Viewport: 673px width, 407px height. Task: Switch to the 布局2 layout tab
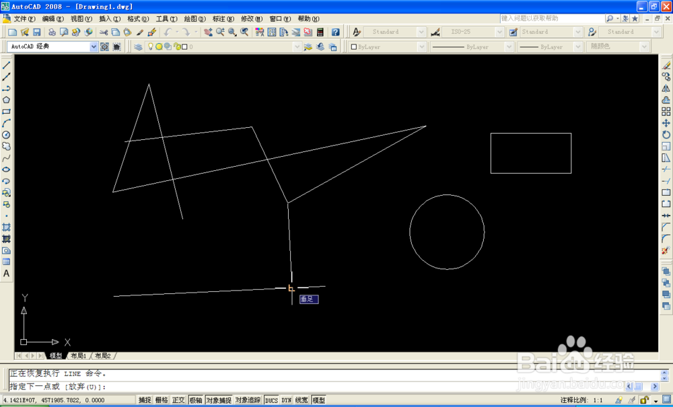[102, 356]
